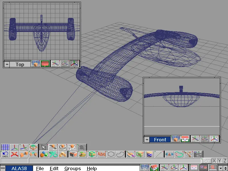This screenshot has height=171, width=228.
Task: Click the up-down stepper arrows at bottom right
Action: pos(225,168)
